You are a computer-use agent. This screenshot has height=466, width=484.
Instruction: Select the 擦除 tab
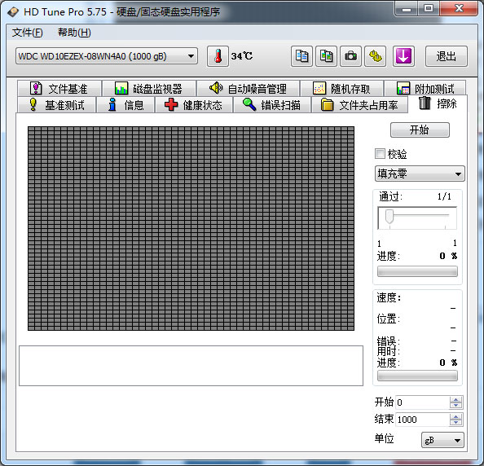point(438,103)
